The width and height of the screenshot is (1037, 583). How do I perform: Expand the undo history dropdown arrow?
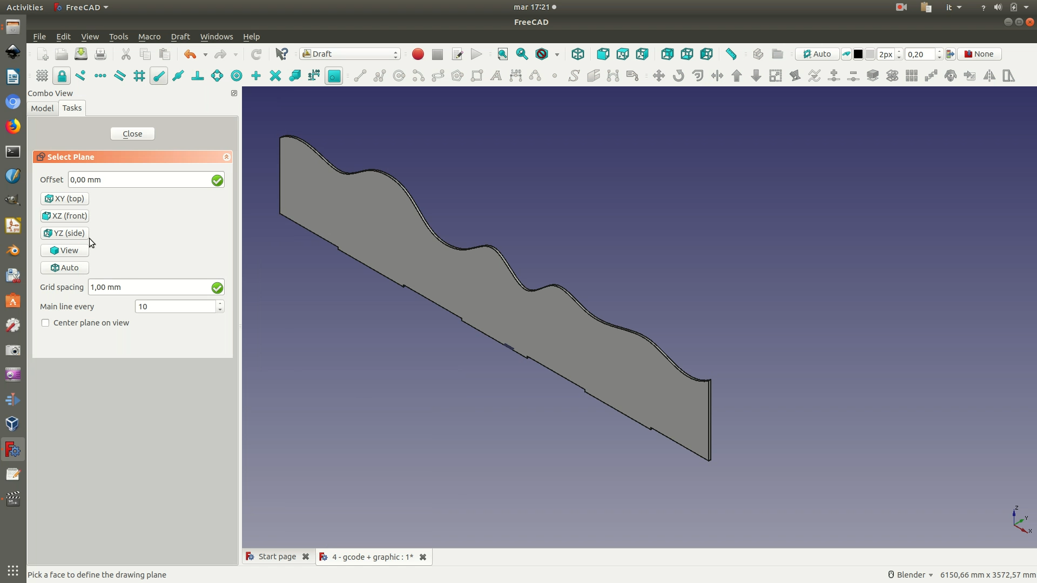[x=205, y=55]
